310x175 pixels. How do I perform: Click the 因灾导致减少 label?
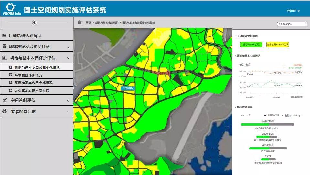[268, 151]
